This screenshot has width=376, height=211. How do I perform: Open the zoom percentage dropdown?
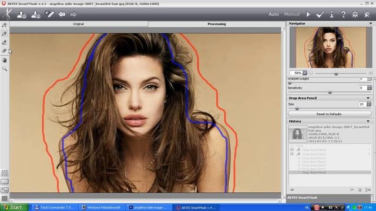point(305,73)
